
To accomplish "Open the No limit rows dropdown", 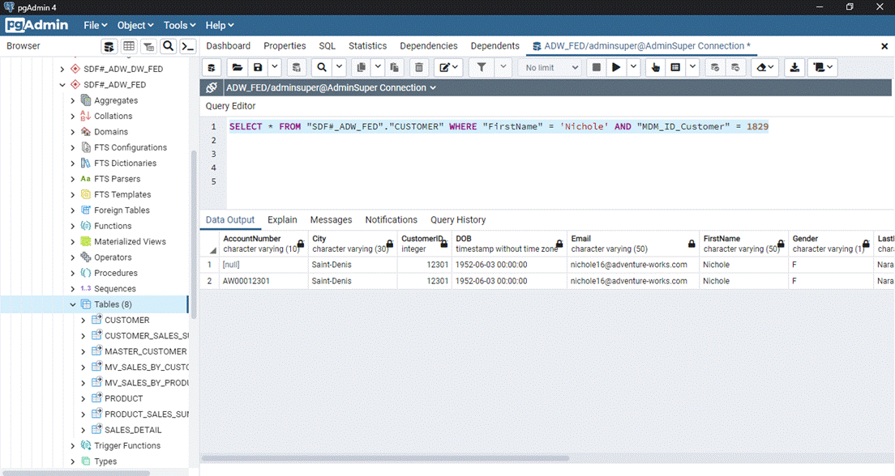I will click(x=550, y=68).
